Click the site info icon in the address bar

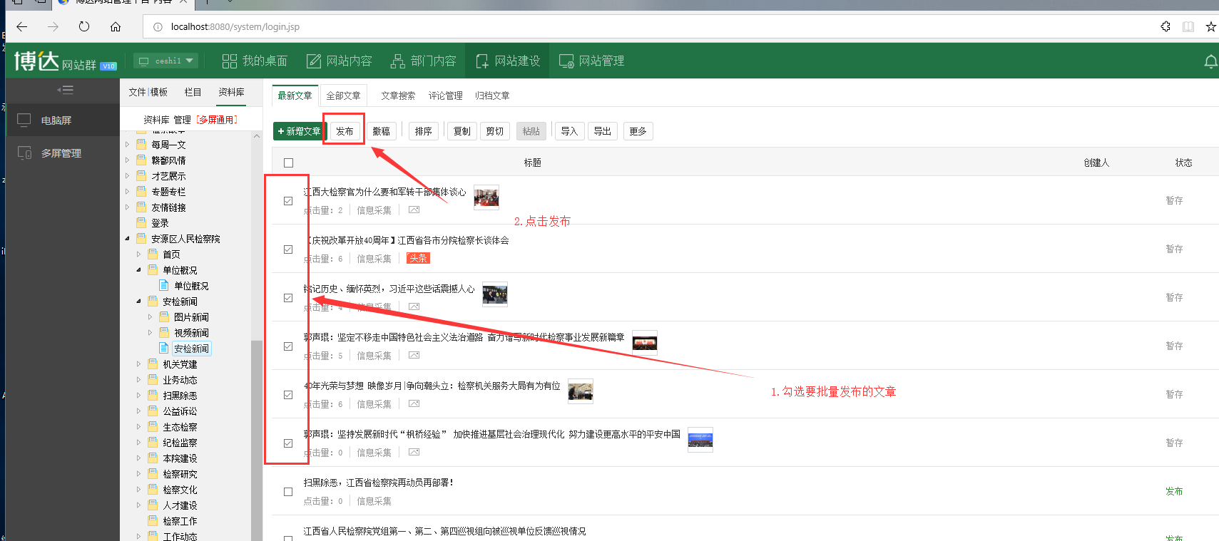(x=158, y=26)
